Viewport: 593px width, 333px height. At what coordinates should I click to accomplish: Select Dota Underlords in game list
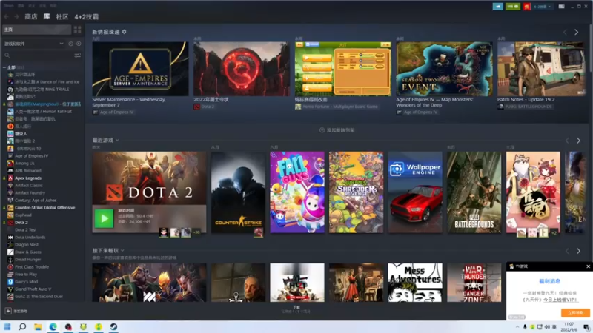(30, 238)
